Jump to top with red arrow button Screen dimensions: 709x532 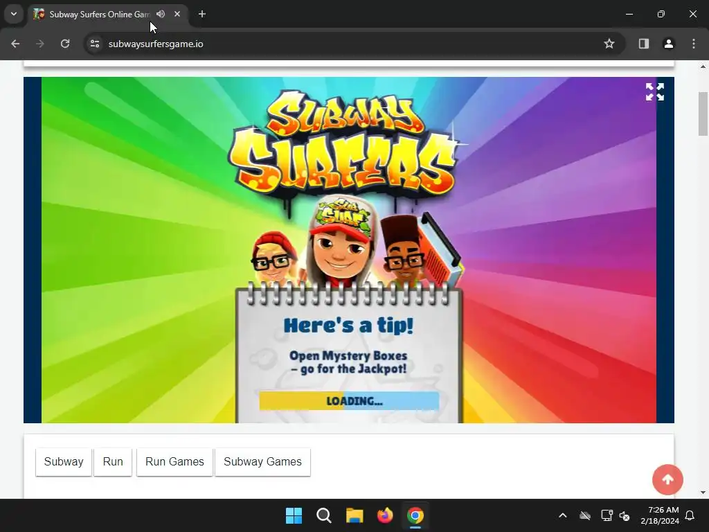pos(668,479)
